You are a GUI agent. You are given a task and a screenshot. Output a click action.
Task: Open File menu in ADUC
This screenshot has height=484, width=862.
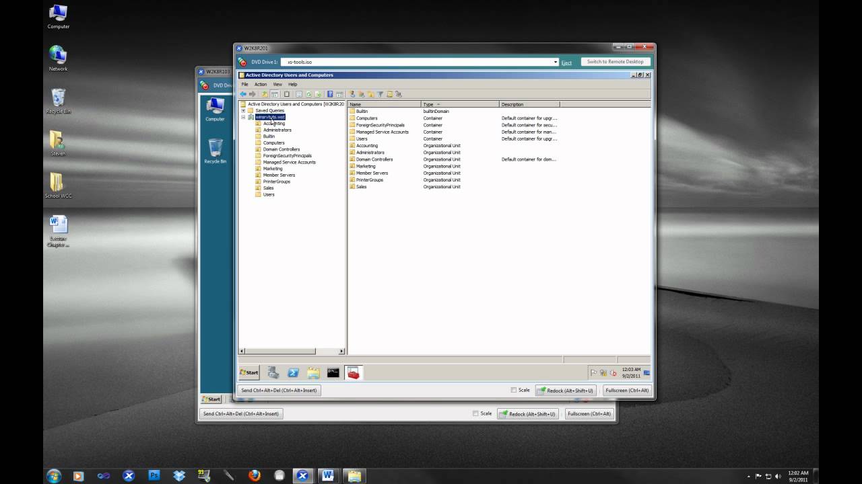(244, 84)
